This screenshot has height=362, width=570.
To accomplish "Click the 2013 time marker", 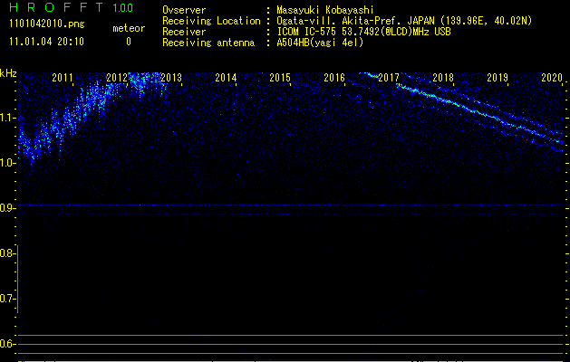I will (171, 77).
